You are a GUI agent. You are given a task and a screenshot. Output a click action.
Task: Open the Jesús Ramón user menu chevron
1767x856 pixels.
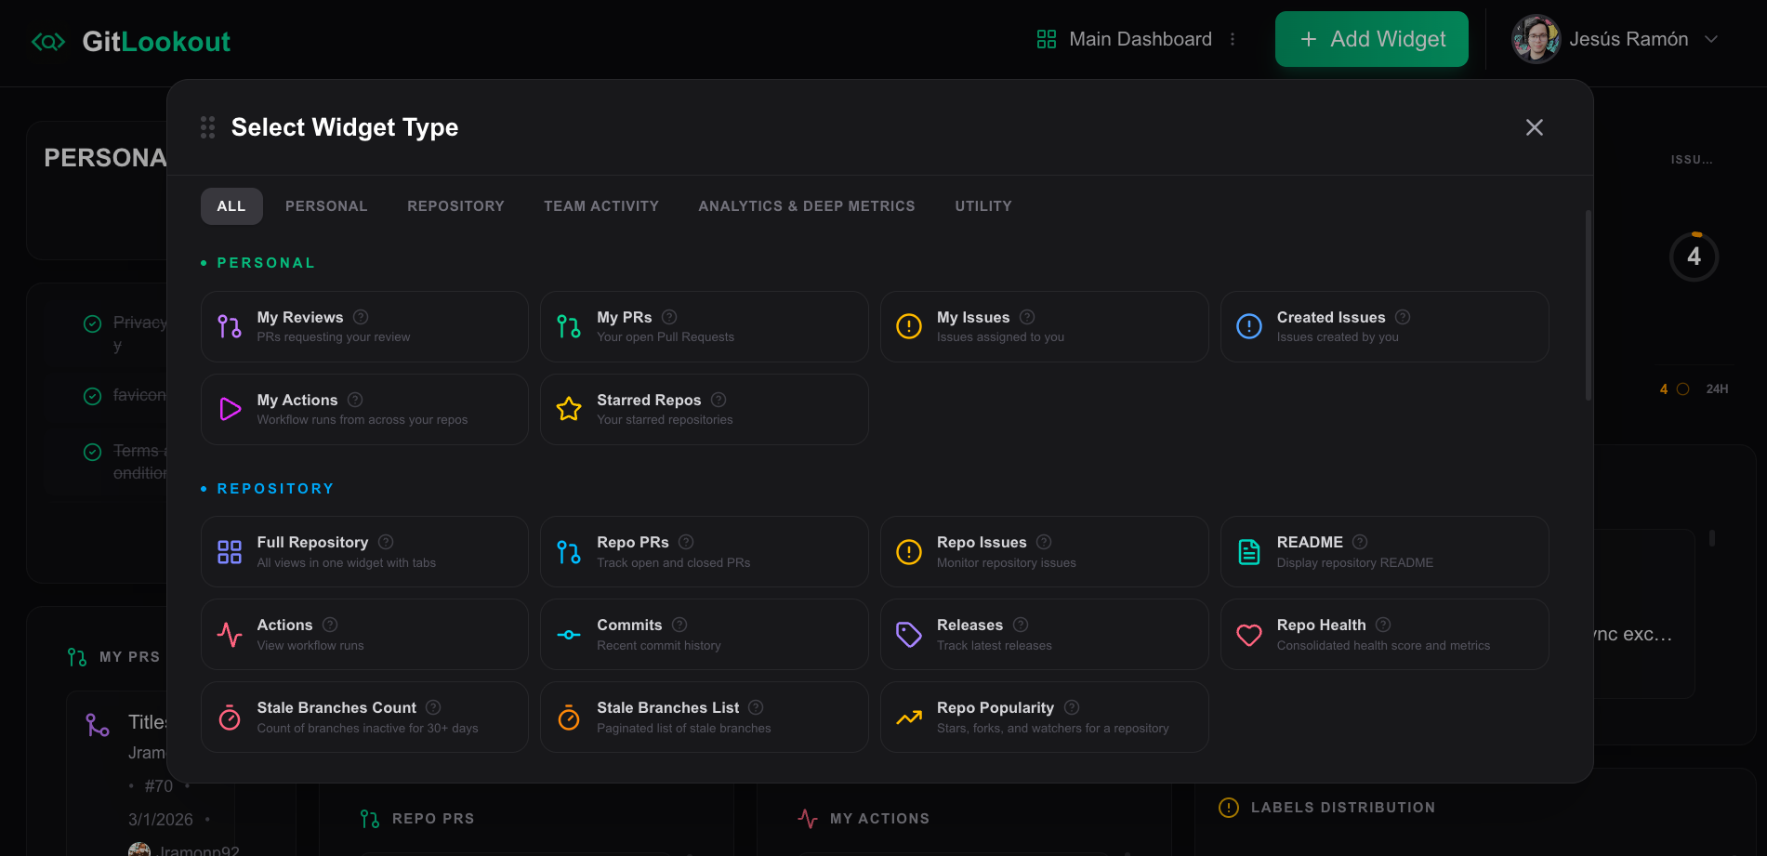(1711, 39)
